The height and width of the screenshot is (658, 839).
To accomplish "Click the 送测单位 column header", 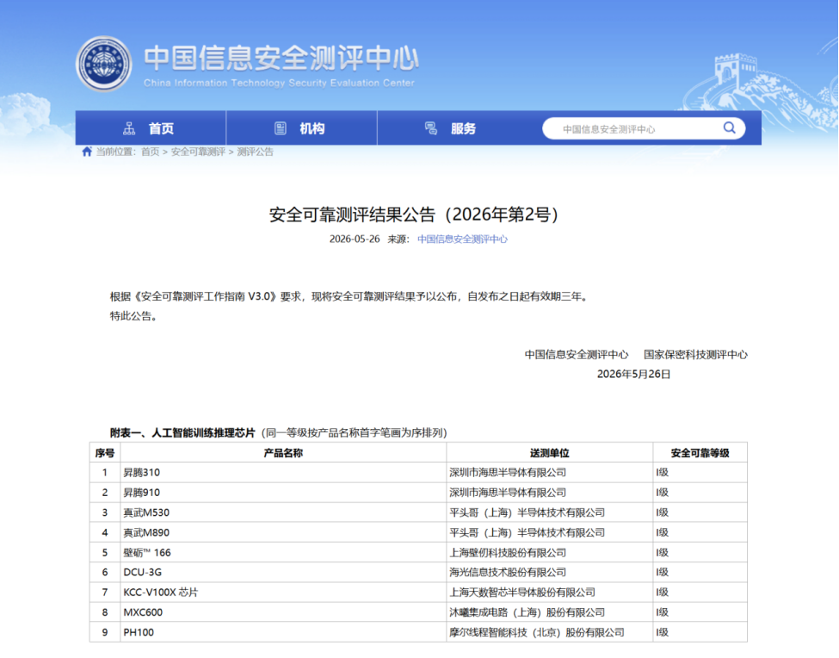I will 550,453.
